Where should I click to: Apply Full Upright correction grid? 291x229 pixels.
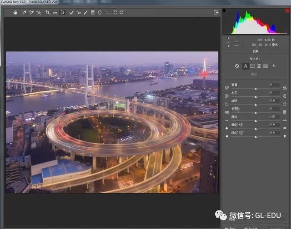[266, 66]
